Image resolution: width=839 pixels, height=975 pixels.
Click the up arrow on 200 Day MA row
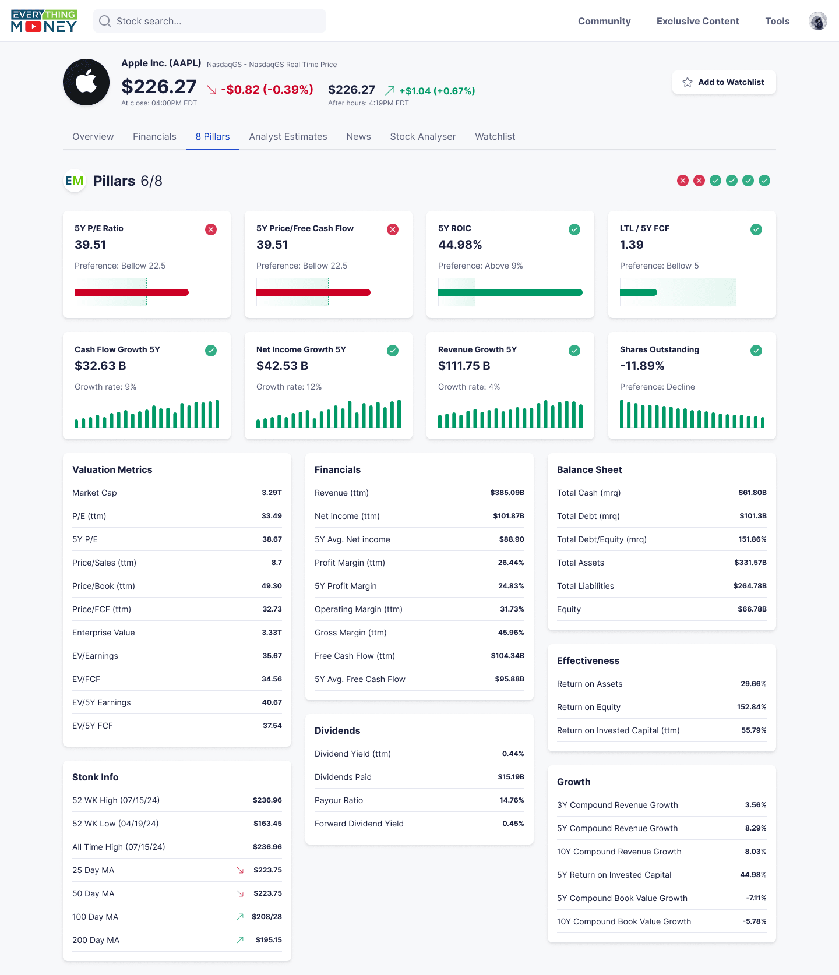coord(240,940)
